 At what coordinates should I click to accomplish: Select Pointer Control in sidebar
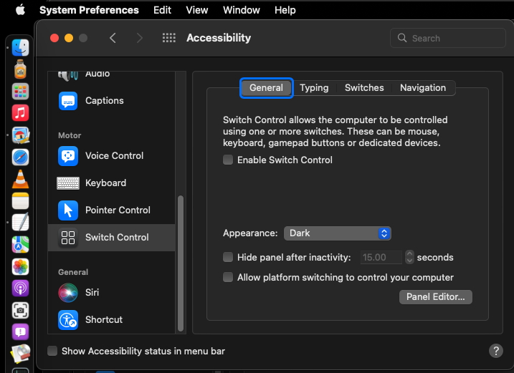pyautogui.click(x=118, y=210)
